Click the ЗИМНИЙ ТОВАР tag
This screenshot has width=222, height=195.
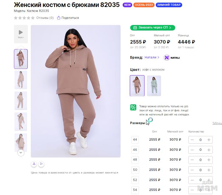coord(169,5)
